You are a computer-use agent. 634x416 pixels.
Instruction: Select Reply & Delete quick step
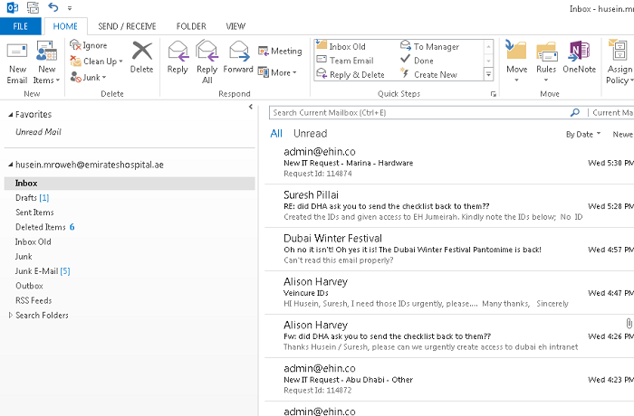pyautogui.click(x=351, y=74)
